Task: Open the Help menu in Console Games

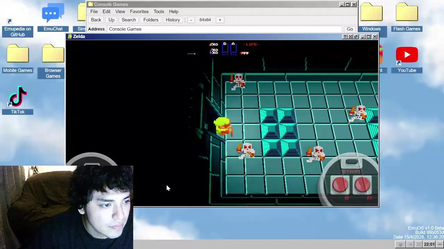Action: pyautogui.click(x=174, y=12)
